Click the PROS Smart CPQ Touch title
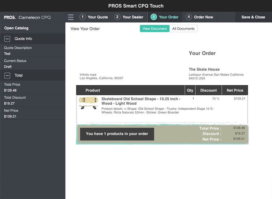The height and width of the screenshot is (199, 272). pyautogui.click(x=136, y=6)
